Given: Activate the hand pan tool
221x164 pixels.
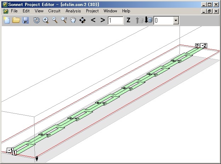Looking at the screenshot, I should click(x=73, y=20).
